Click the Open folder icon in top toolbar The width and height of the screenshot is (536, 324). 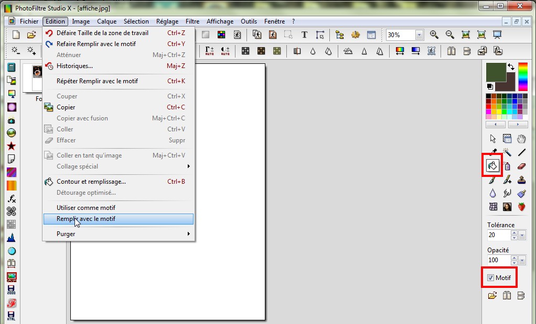click(31, 35)
